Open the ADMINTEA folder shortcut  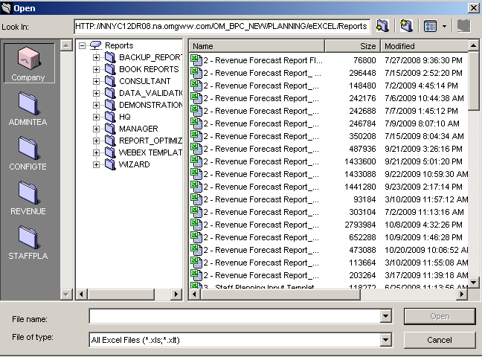(x=28, y=108)
